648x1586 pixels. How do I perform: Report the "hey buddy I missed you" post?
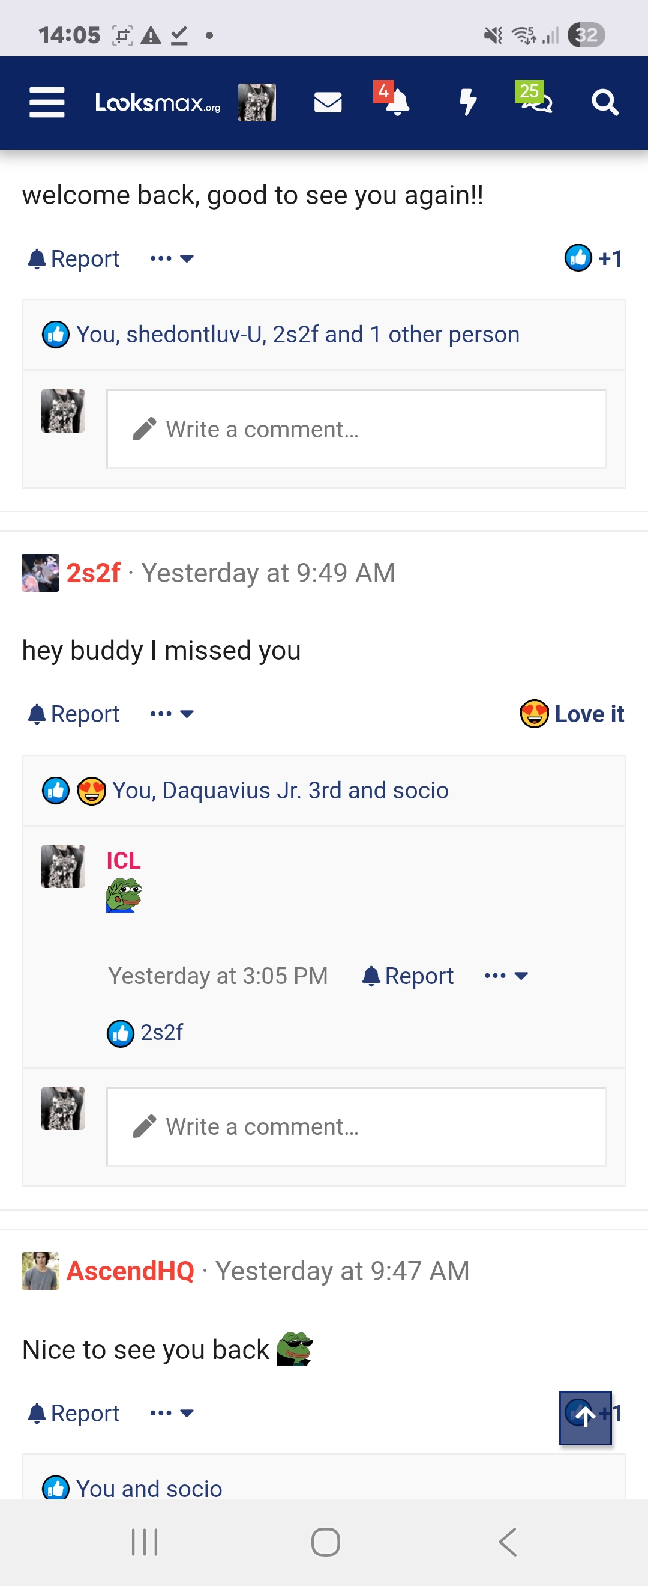pos(74,714)
